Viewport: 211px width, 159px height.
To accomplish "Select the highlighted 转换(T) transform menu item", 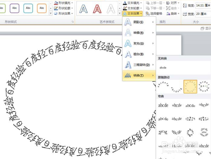I will click(x=139, y=76).
